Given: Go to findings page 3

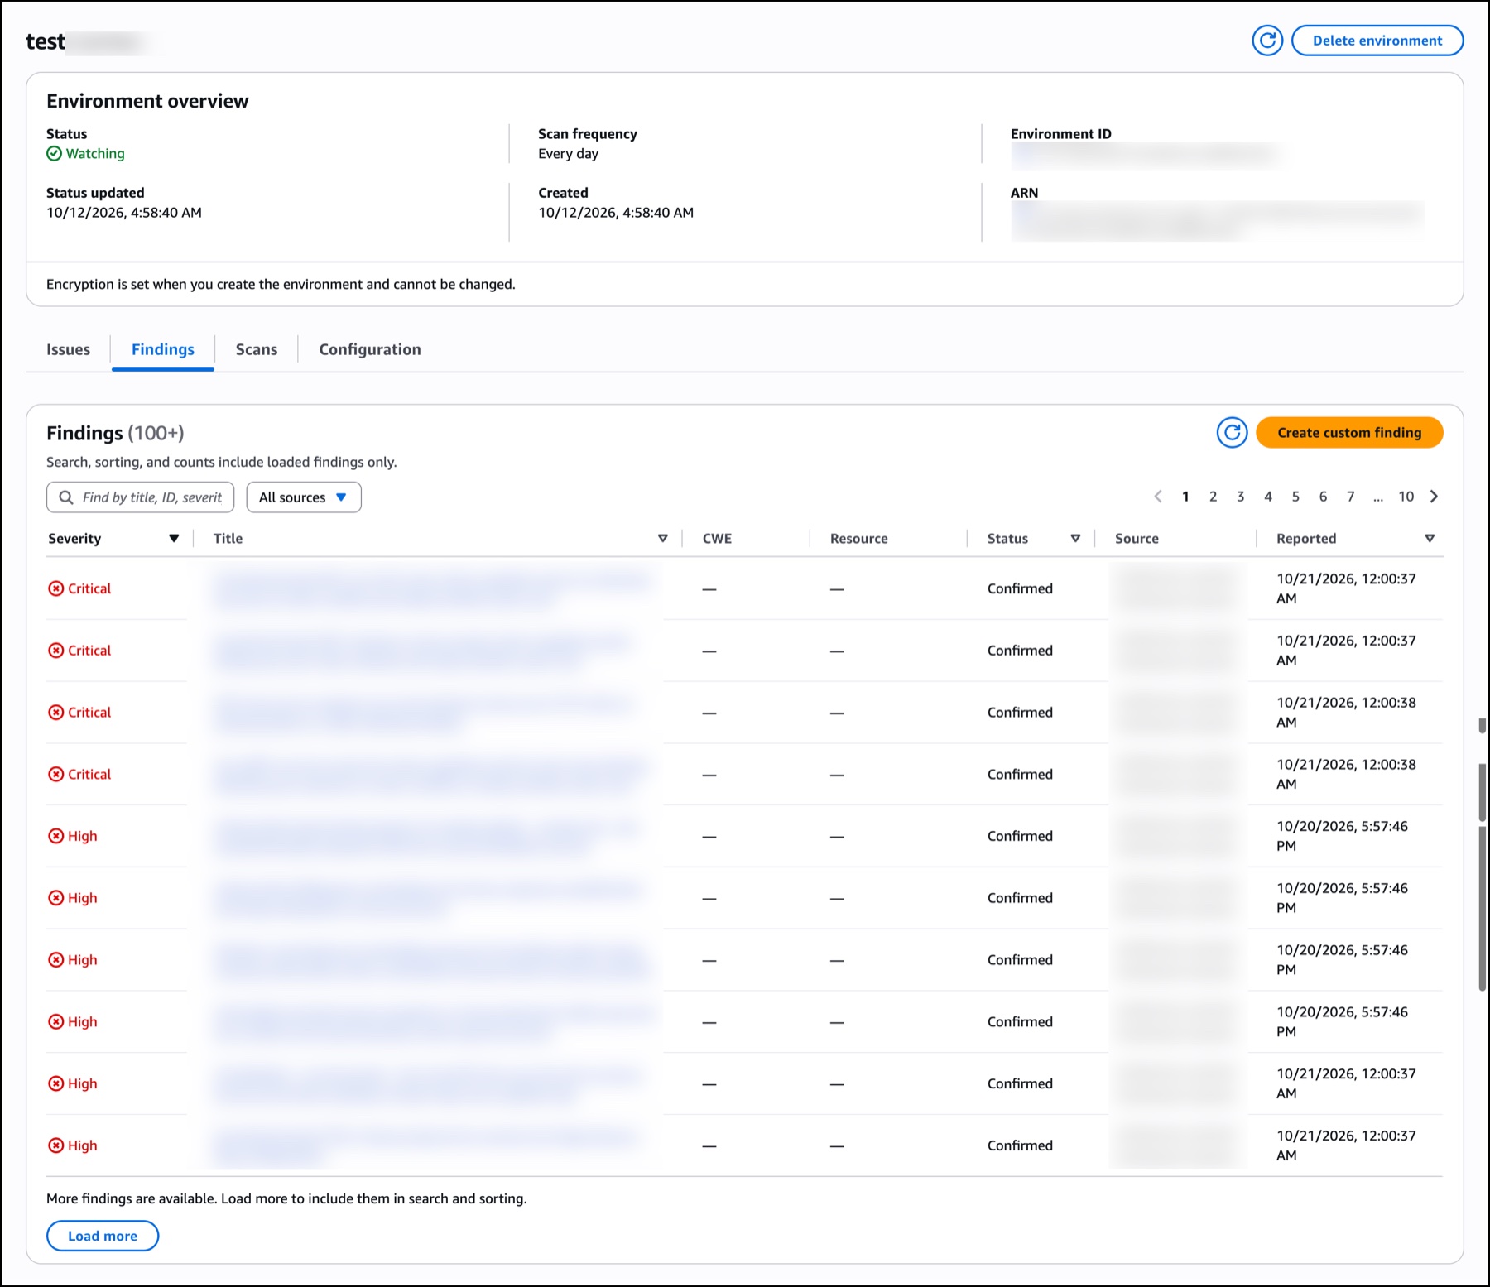Looking at the screenshot, I should point(1240,497).
